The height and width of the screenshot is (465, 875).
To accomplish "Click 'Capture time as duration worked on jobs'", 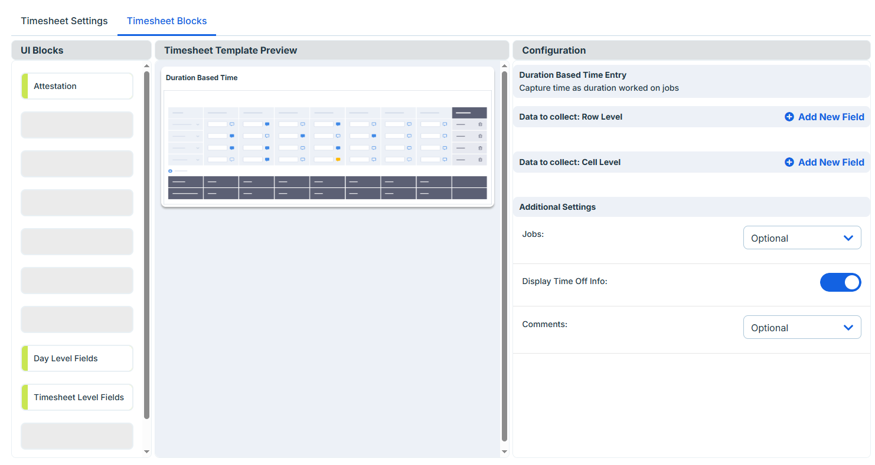I will (x=599, y=88).
